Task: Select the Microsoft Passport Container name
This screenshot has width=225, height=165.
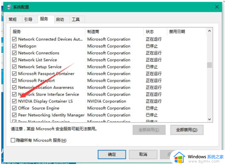Action: pyautogui.click(x=46, y=74)
